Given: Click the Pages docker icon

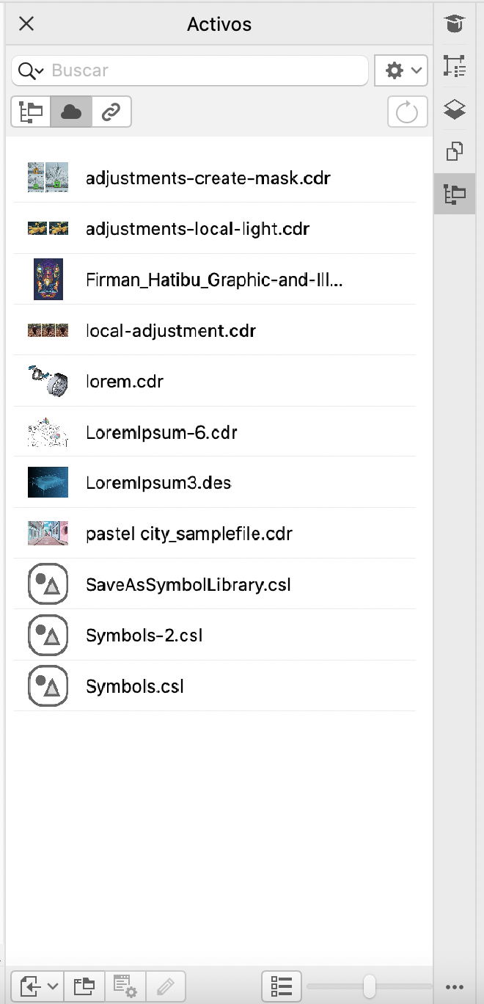Looking at the screenshot, I should coord(455,152).
